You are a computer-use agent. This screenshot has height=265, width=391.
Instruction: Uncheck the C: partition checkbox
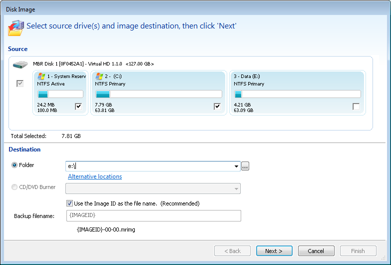click(217, 106)
